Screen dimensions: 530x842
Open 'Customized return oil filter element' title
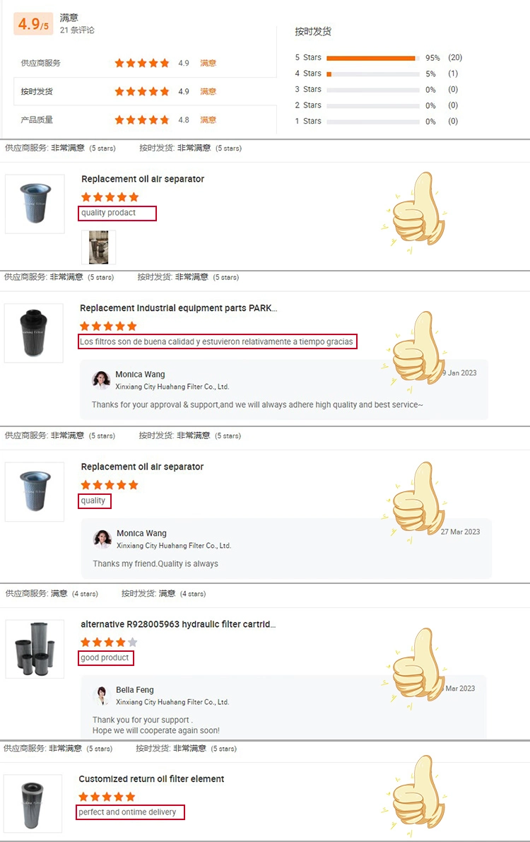[x=151, y=779]
